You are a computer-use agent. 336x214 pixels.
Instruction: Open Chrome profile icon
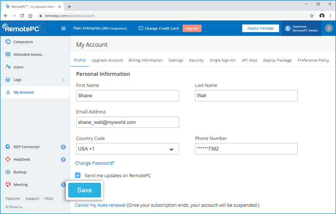[x=322, y=15]
